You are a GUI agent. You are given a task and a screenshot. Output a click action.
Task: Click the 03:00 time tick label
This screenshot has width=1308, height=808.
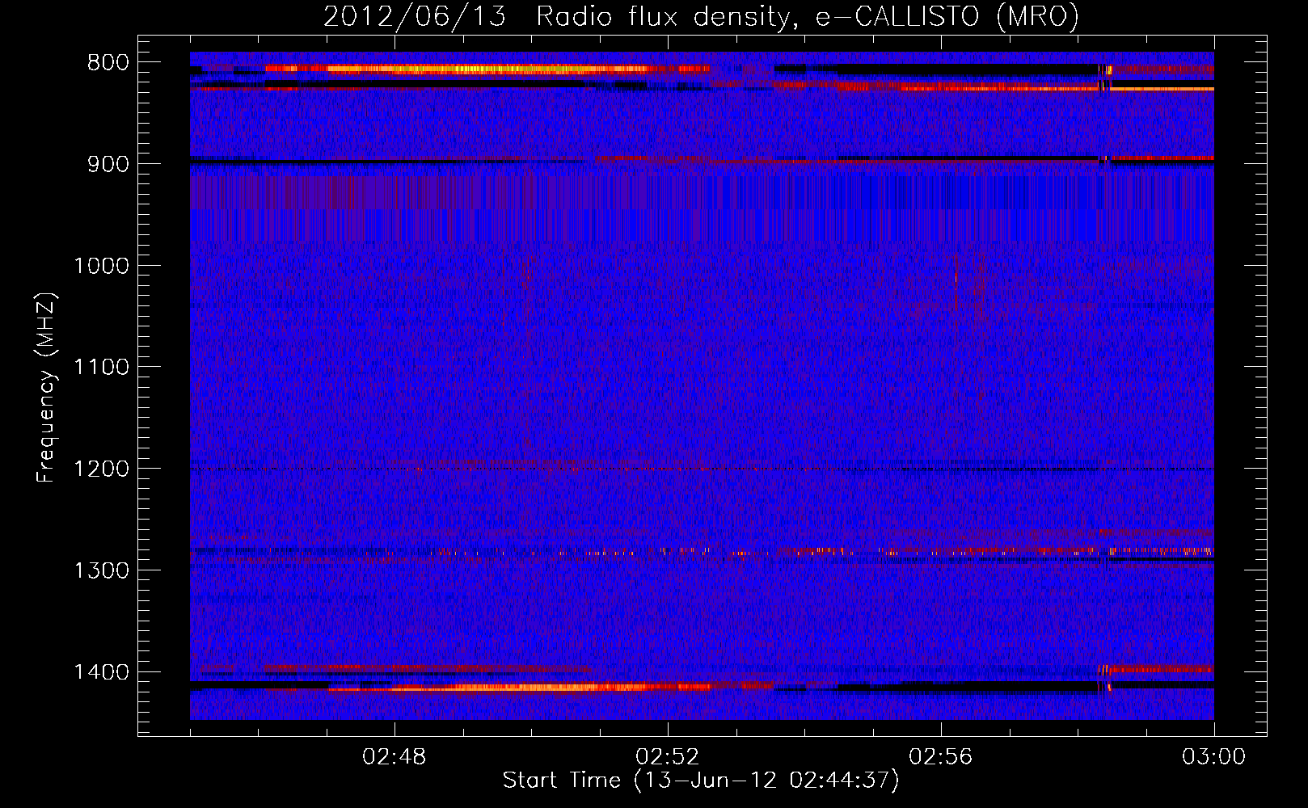pyautogui.click(x=1213, y=757)
